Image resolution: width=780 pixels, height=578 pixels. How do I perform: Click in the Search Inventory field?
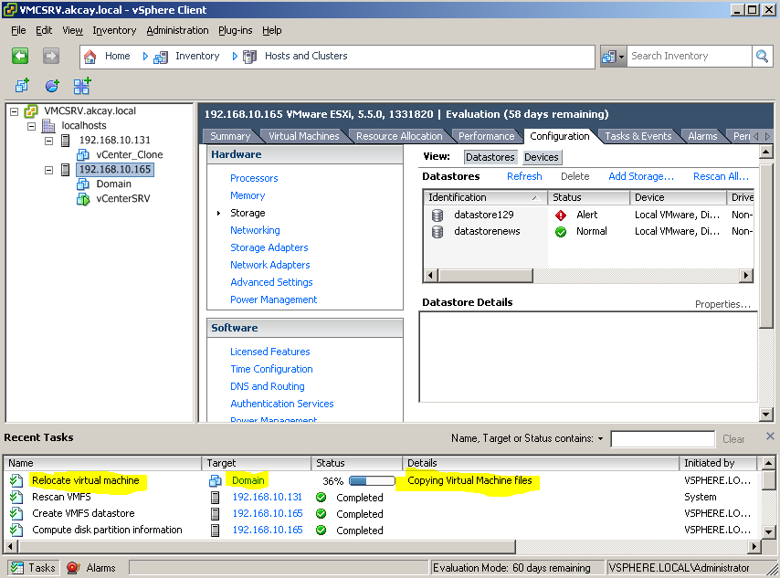[x=689, y=57]
